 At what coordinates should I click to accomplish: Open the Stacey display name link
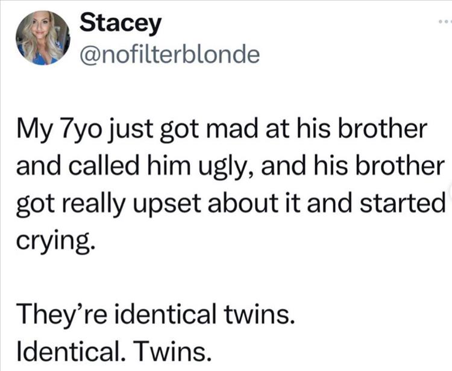point(121,23)
